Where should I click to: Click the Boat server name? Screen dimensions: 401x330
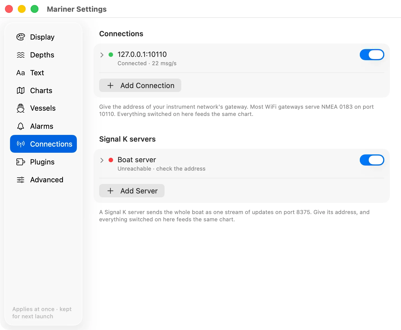[137, 160]
